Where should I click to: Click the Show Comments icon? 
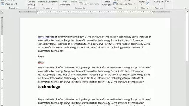[80, 4]
